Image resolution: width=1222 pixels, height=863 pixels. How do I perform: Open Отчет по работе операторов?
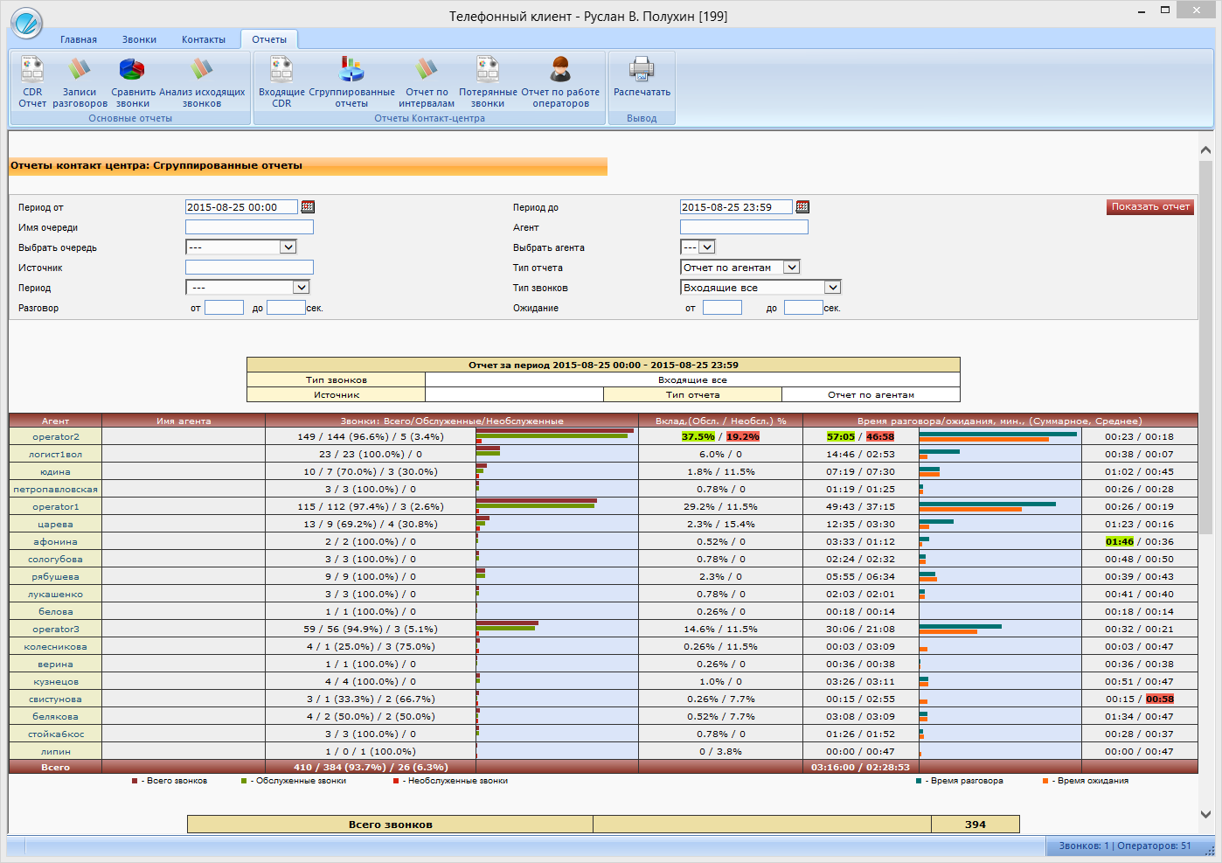[x=560, y=70]
